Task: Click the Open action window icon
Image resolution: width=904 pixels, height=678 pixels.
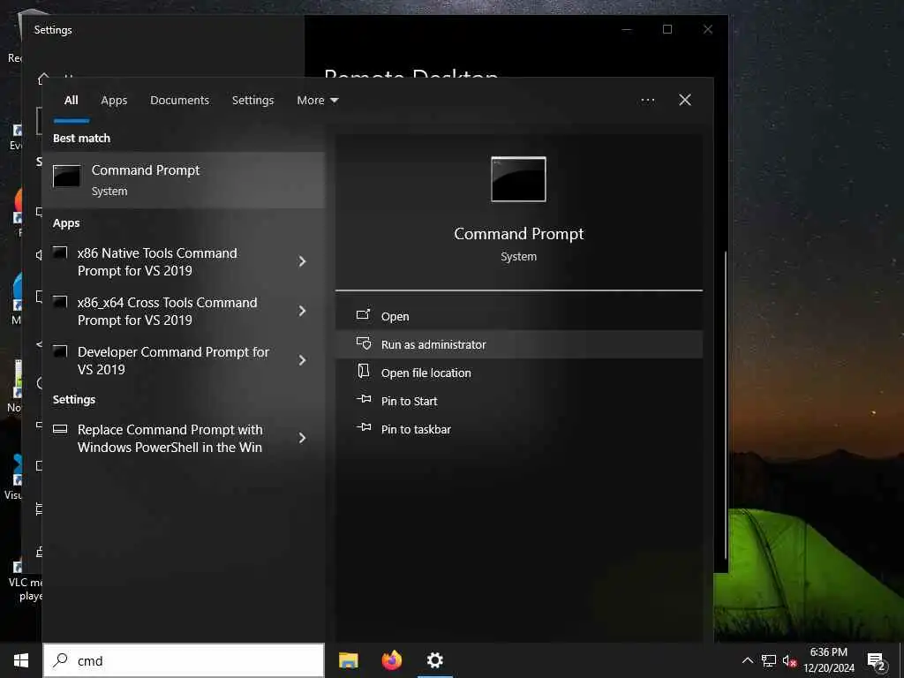Action: coord(363,315)
